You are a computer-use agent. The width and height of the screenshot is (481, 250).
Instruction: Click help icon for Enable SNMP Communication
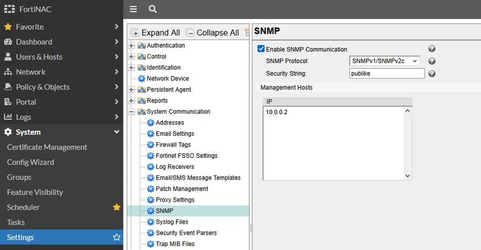point(432,49)
